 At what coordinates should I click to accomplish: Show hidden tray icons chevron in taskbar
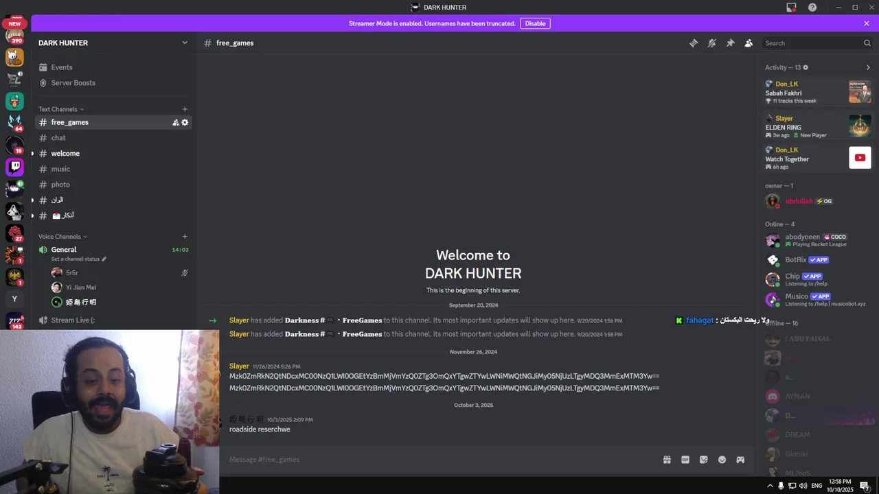coord(769,486)
